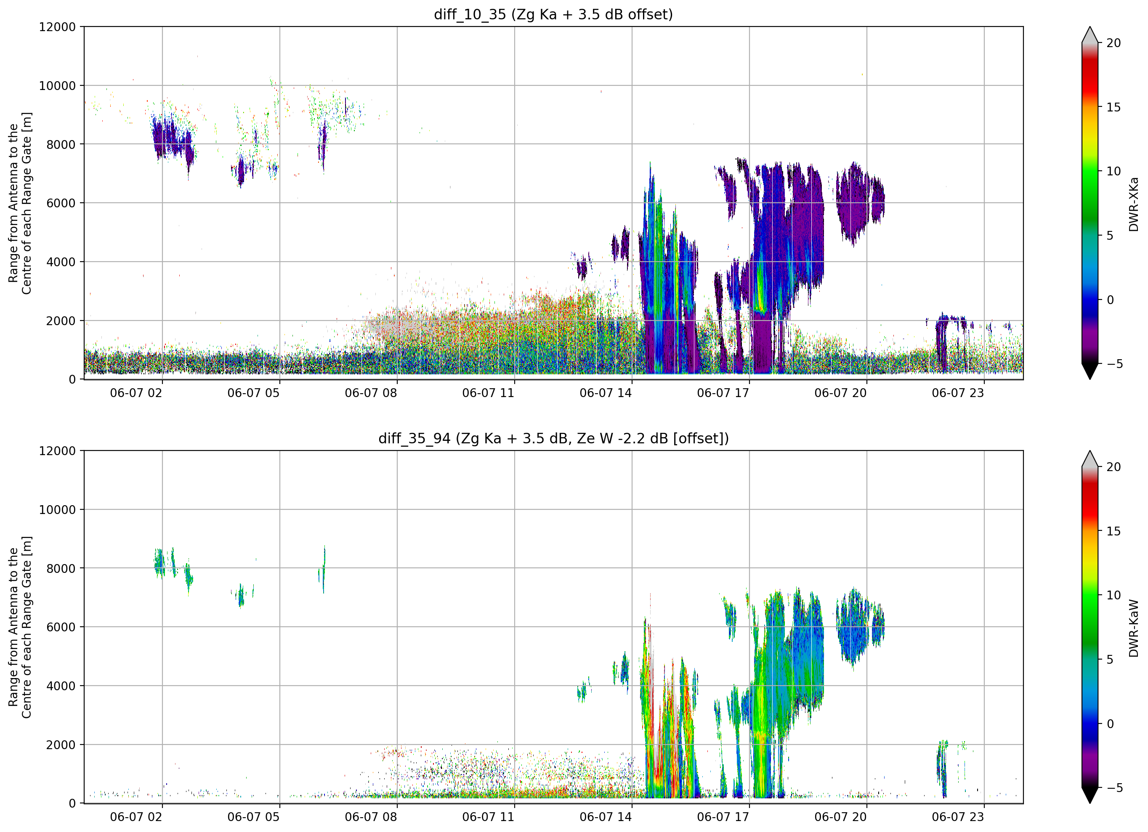This screenshot has height=832, width=1148.
Task: Click the title 'diff_10_35 (Zg Ka + 3.5 dB offset)'
Action: click(553, 14)
